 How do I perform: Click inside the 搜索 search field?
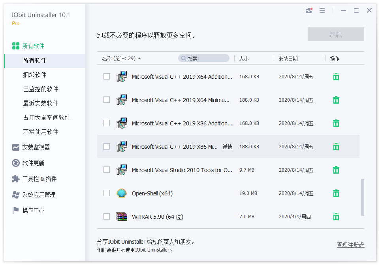coord(203,58)
